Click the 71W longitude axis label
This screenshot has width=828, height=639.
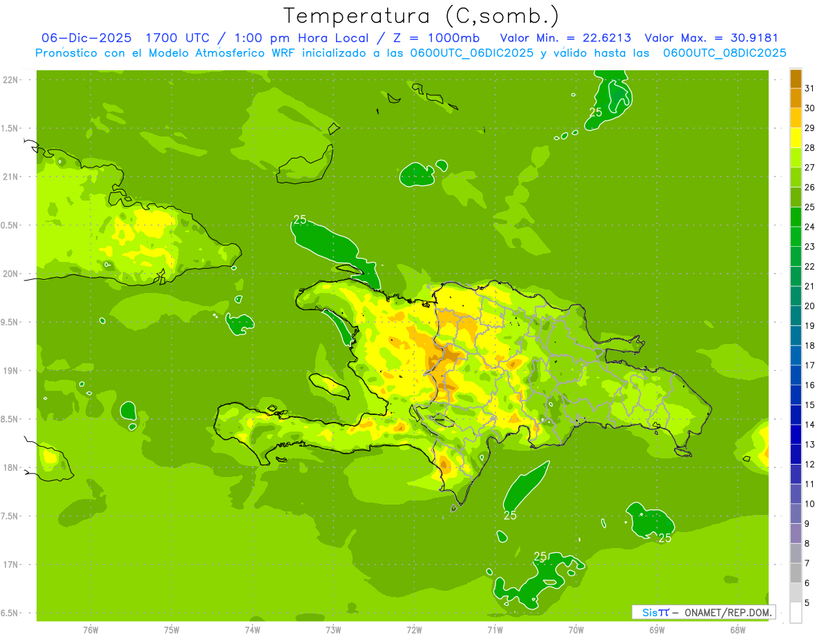(495, 630)
